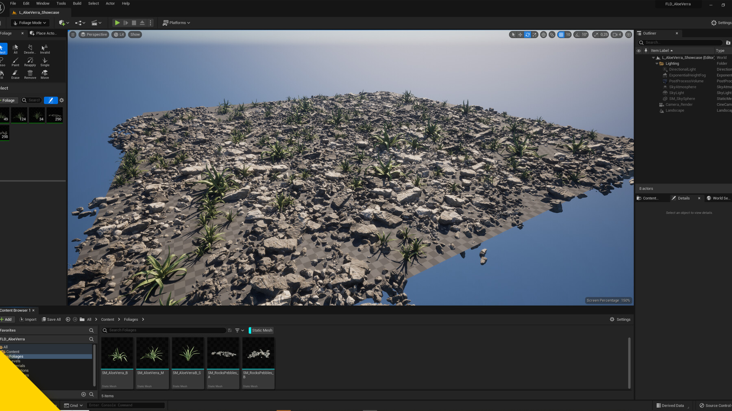Image resolution: width=732 pixels, height=411 pixels.
Task: Activate the Scale tool in viewport toolbar
Action: [x=535, y=35]
